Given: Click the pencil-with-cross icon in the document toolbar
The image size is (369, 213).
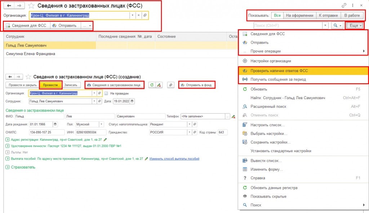Looking at the screenshot, I should 159,85.
